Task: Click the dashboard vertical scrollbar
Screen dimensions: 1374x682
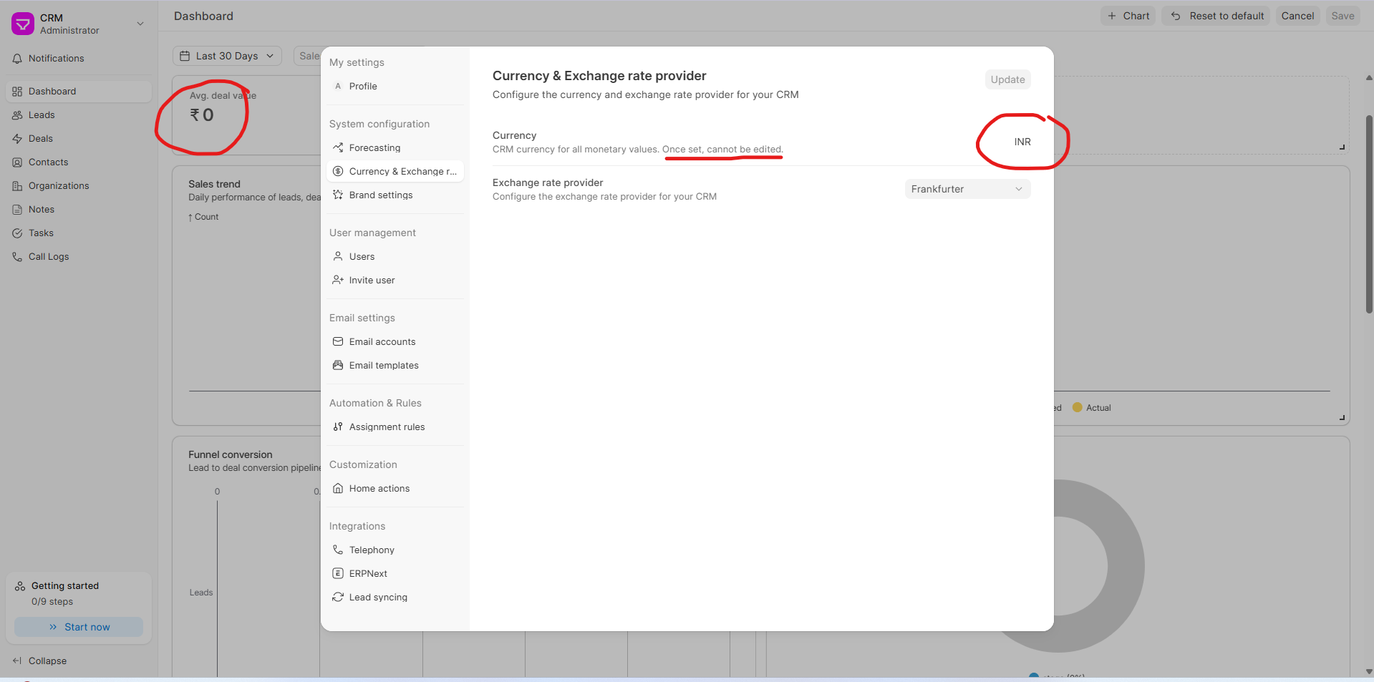Action: coord(1368,215)
